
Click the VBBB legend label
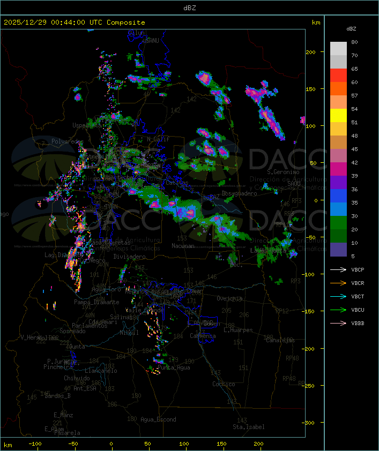click(358, 324)
